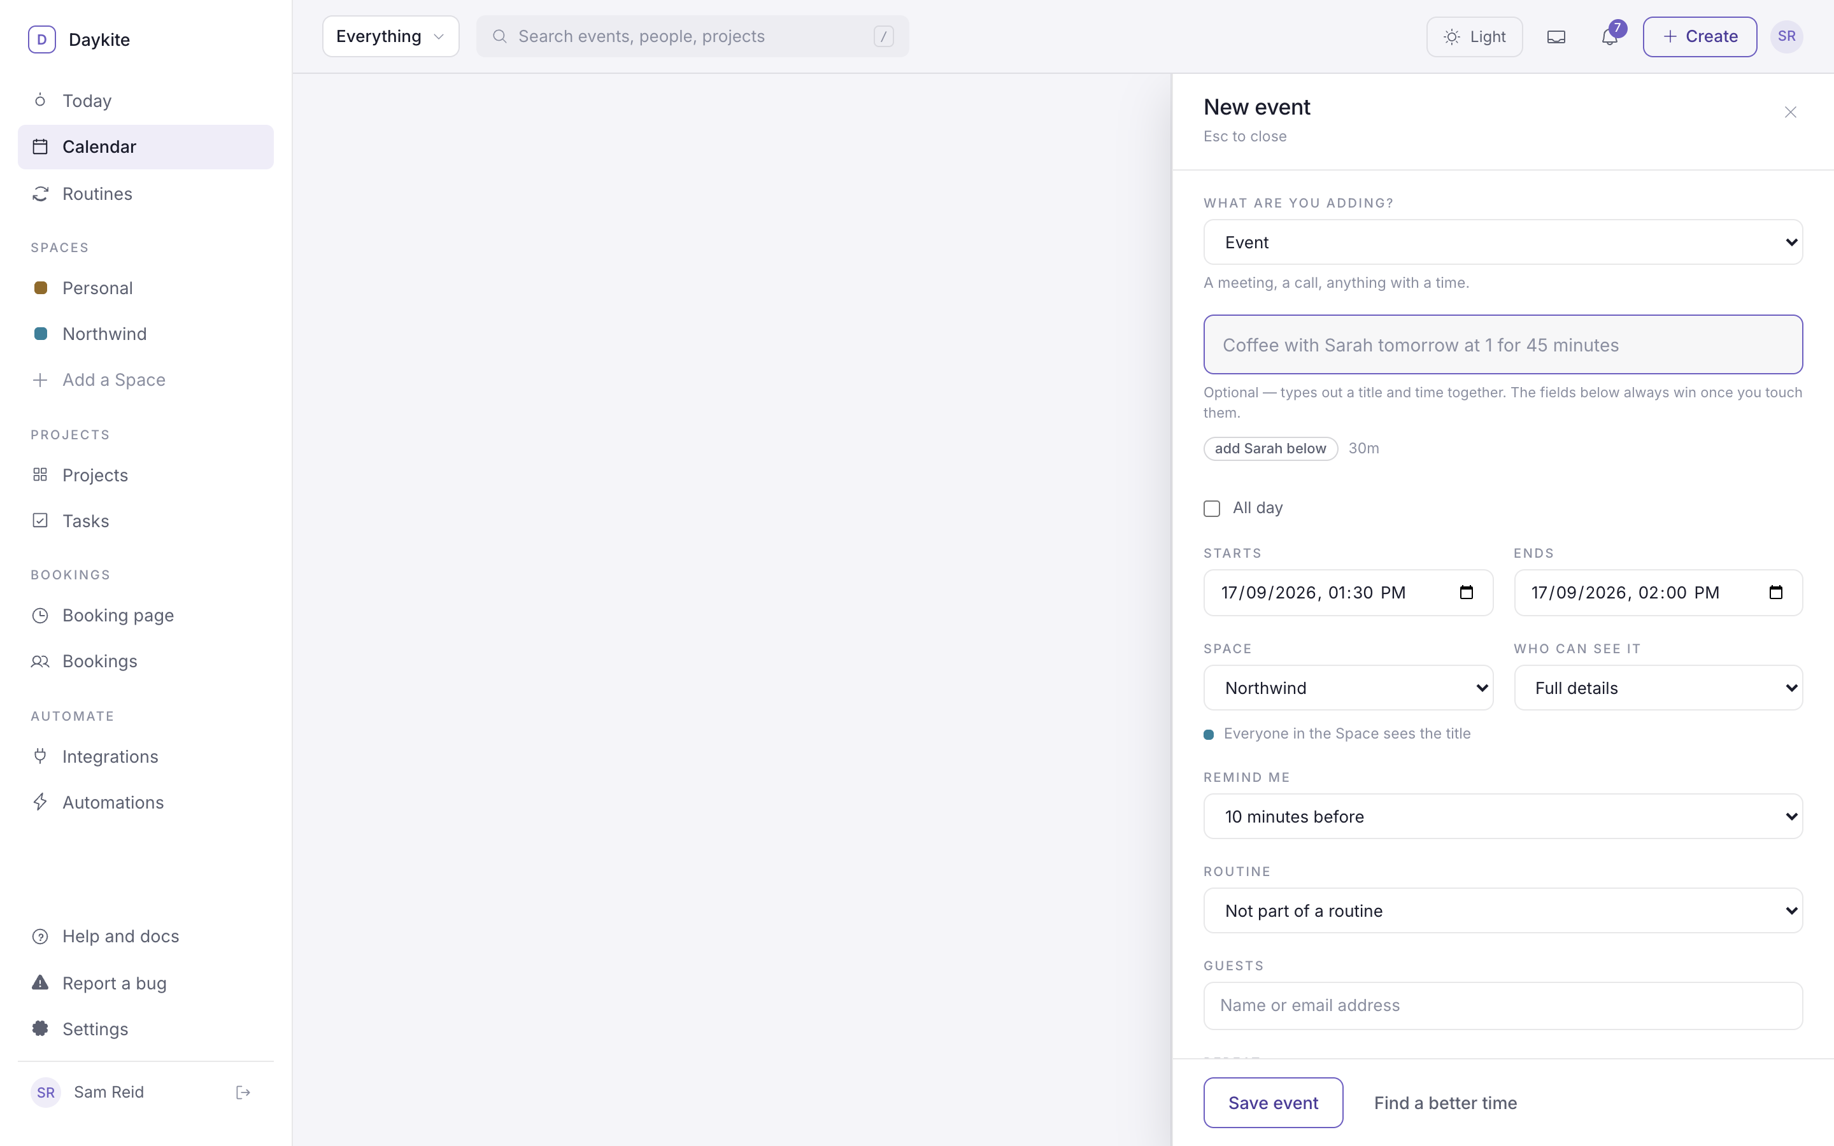1834x1146 pixels.
Task: Focus the Guests name or email field
Action: (1503, 1006)
